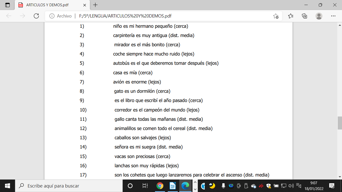Click Safely Remove Hardware USB icon
Image resolution: width=342 pixels, height=192 pixels.
246,186
